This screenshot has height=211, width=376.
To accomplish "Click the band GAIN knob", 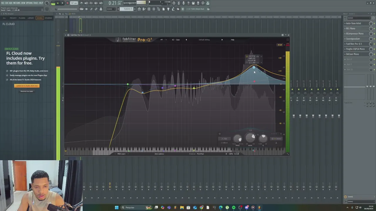I will pyautogui.click(x=250, y=137).
